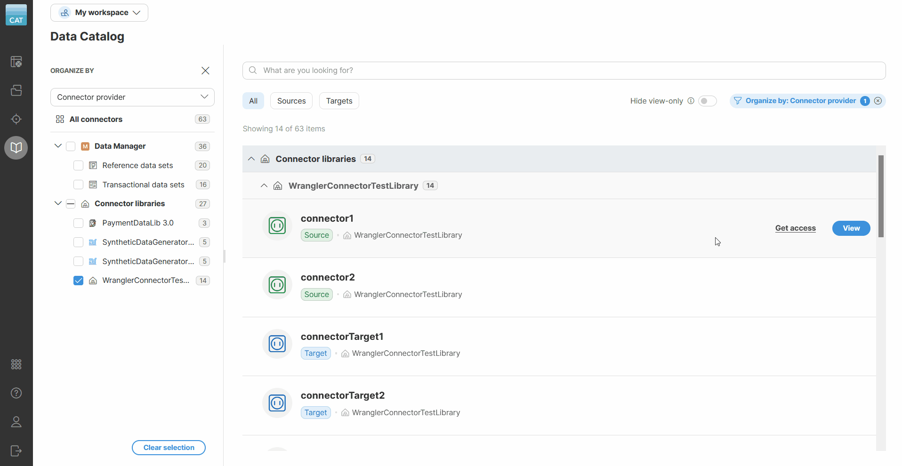
Task: Open the target crosshair icon in sidebar
Action: pyautogui.click(x=16, y=119)
